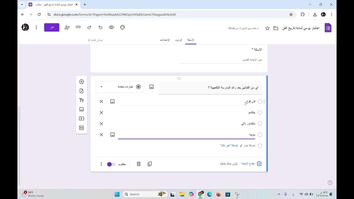Bookmark this page with star icon

[291, 14]
